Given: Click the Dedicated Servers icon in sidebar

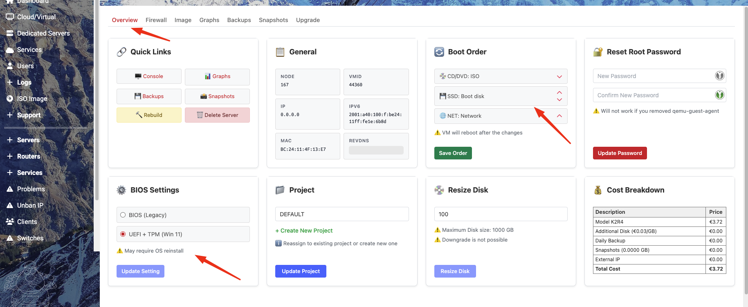Looking at the screenshot, I should (10, 33).
